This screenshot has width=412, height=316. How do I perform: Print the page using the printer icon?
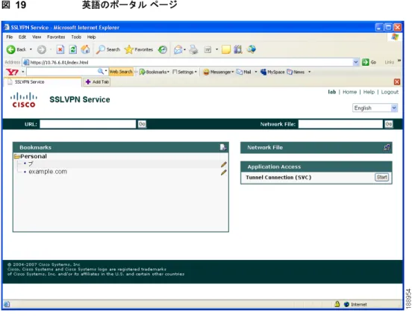(x=194, y=49)
